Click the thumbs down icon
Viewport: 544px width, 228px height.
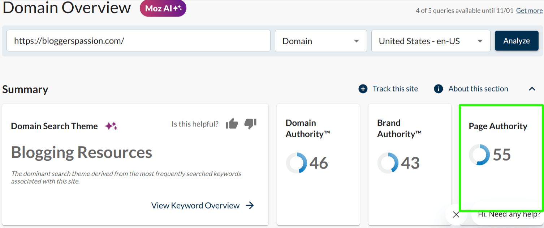250,124
